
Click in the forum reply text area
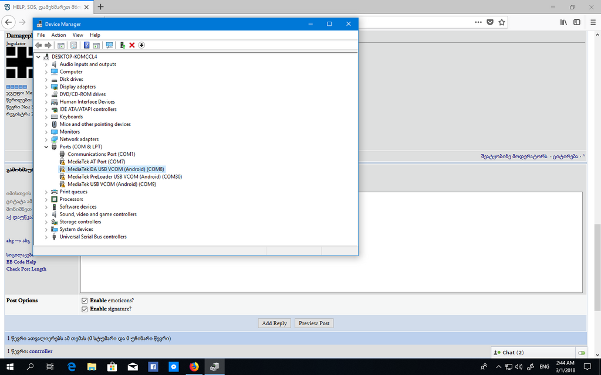[x=331, y=243]
